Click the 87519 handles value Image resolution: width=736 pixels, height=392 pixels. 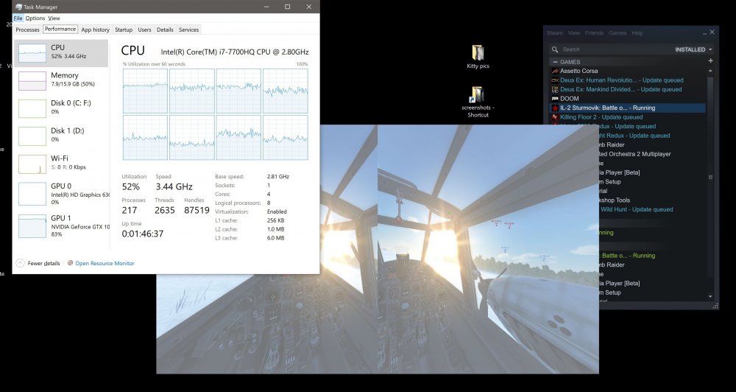[x=197, y=210]
